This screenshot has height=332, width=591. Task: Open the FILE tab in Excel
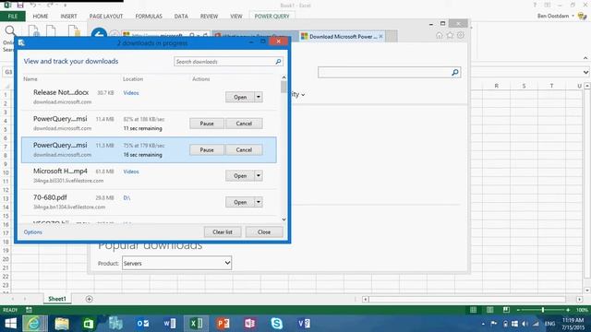click(x=13, y=17)
